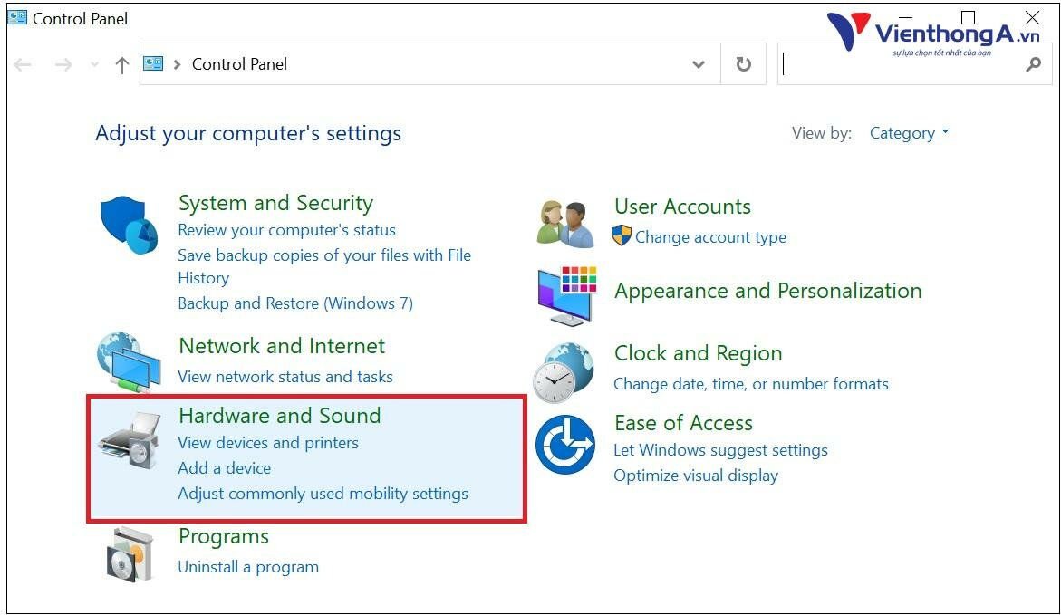Open Hardware and Sound category
The image size is (1061, 615).
(x=279, y=415)
